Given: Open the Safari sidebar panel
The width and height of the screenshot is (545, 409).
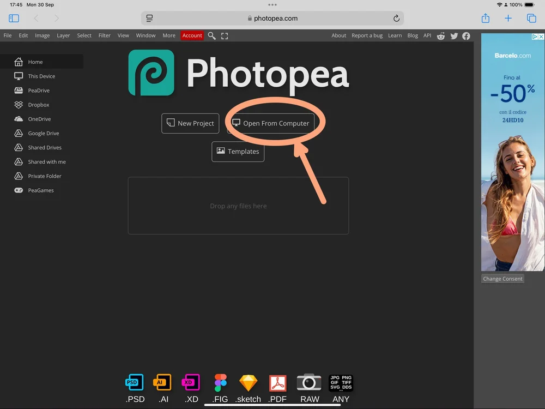Looking at the screenshot, I should tap(14, 18).
